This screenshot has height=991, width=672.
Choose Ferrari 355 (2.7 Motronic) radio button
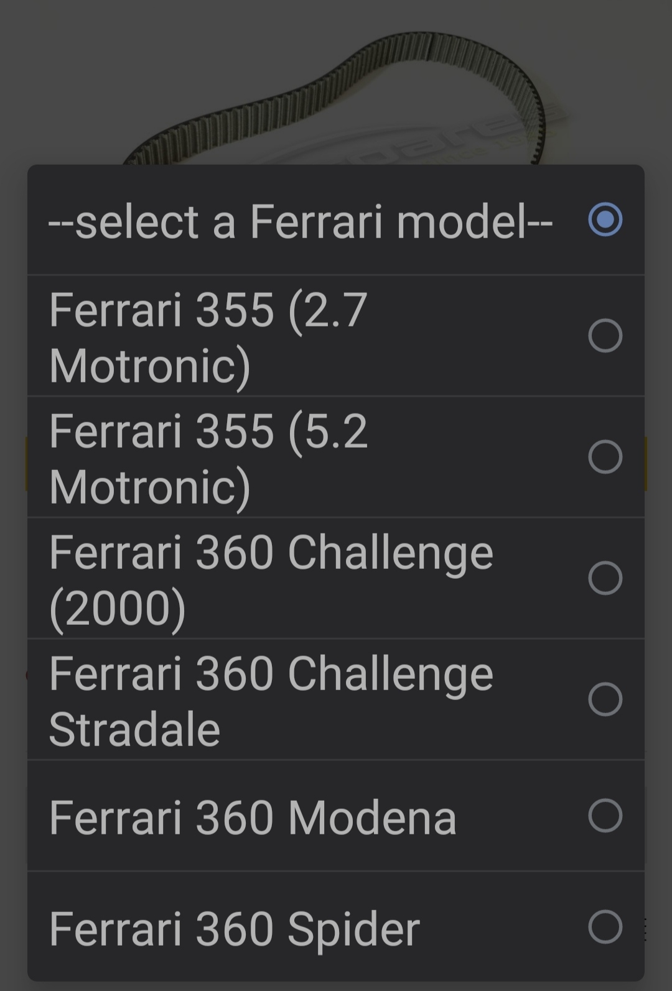click(x=605, y=336)
